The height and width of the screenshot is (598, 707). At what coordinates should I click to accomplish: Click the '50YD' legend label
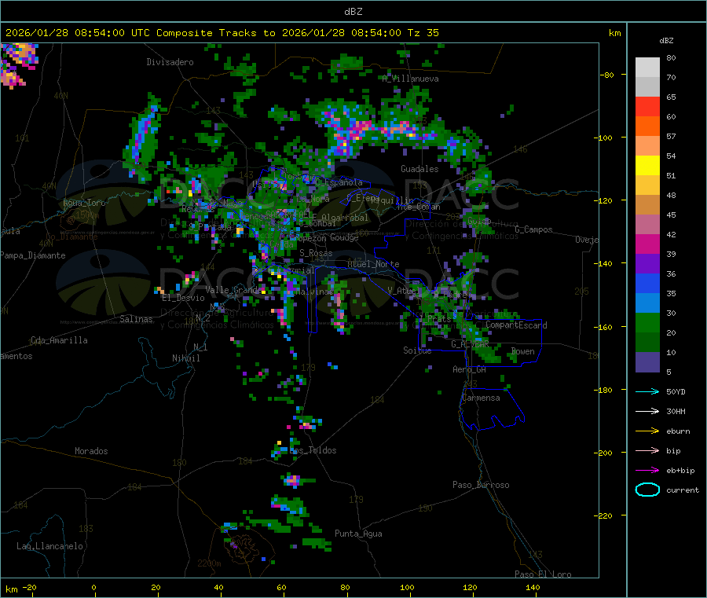pos(676,391)
